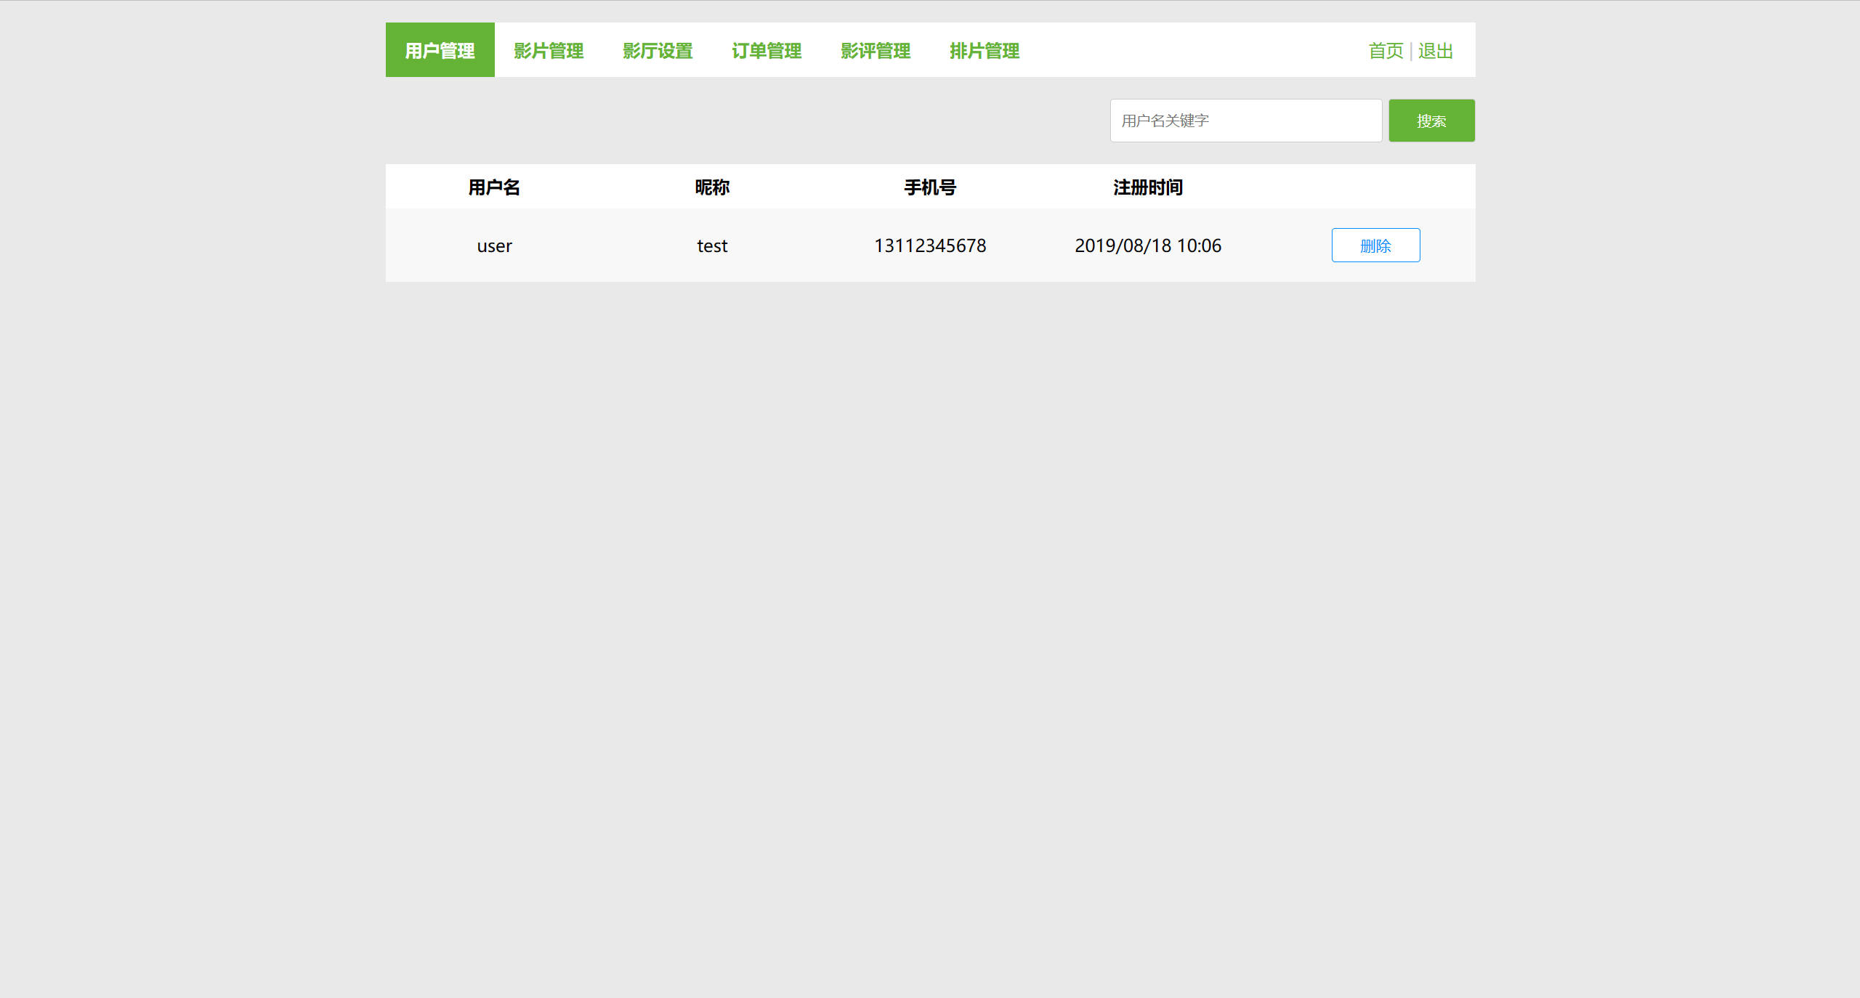Select the nickname cell 'test'
This screenshot has height=998, width=1860.
coord(712,246)
